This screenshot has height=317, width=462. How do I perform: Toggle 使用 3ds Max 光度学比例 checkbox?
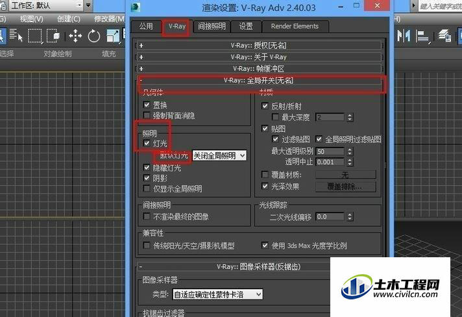(x=265, y=246)
